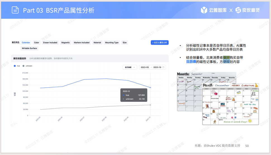Select the Color attribute filter

pyautogui.click(x=37, y=43)
